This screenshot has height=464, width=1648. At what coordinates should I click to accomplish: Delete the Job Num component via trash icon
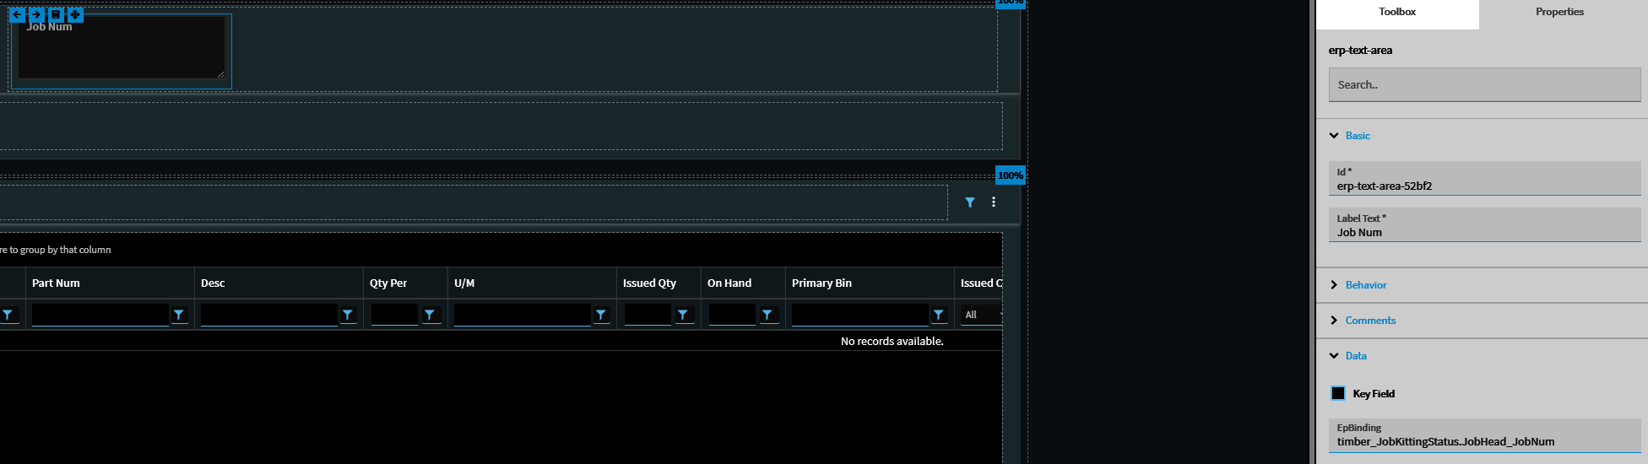click(x=56, y=14)
